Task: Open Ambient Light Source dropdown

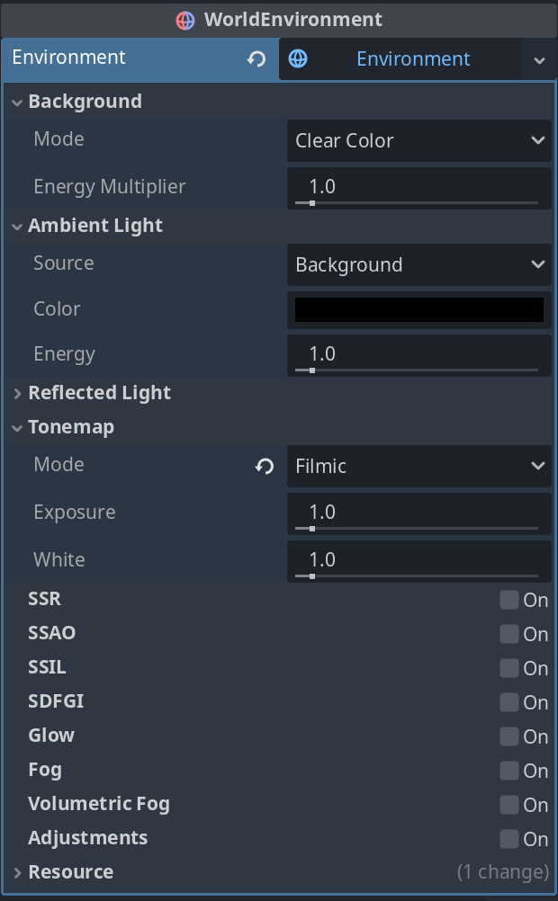Action: [x=418, y=265]
